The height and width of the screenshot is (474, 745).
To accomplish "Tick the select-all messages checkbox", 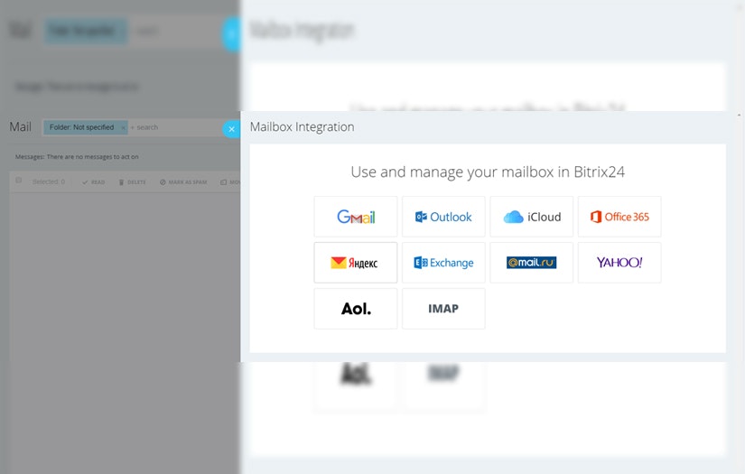I will pos(19,181).
